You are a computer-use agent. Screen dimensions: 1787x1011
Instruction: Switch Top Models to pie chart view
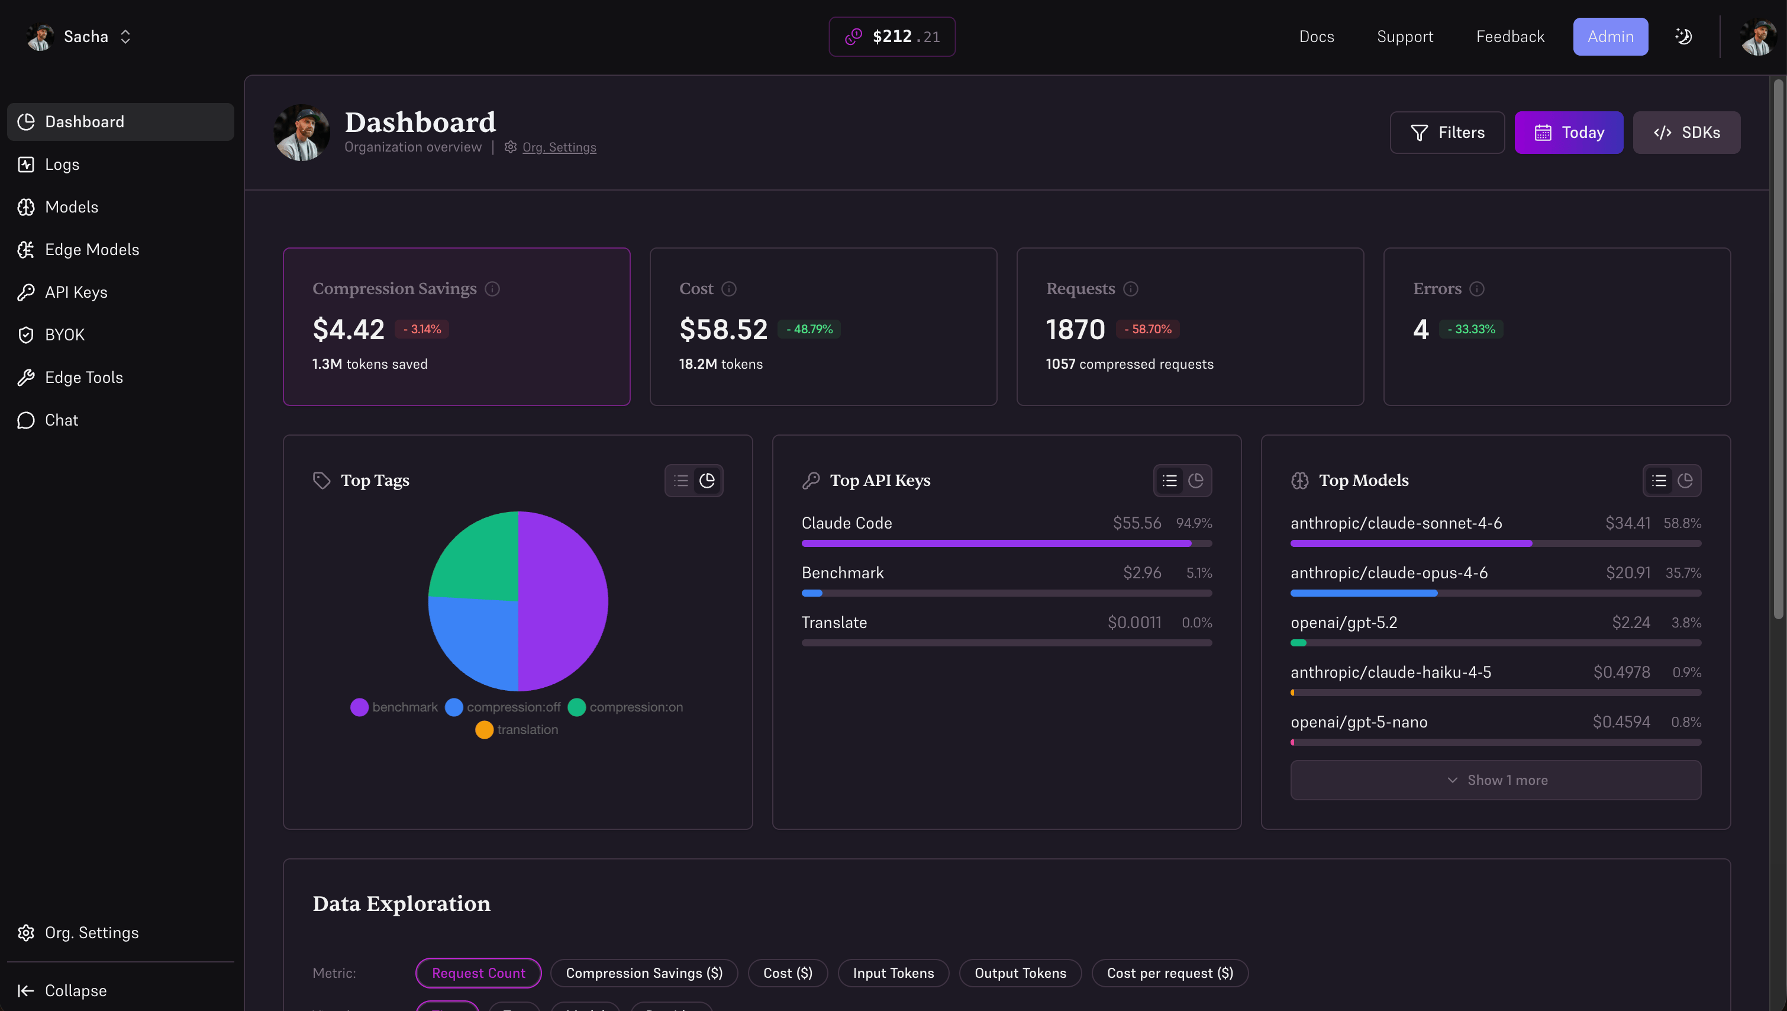pyautogui.click(x=1685, y=481)
